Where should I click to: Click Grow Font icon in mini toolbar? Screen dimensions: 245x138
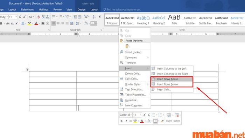(145, 115)
